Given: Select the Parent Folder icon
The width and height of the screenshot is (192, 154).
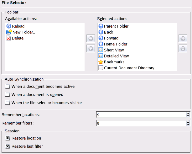Looking at the screenshot, I should point(101,26).
